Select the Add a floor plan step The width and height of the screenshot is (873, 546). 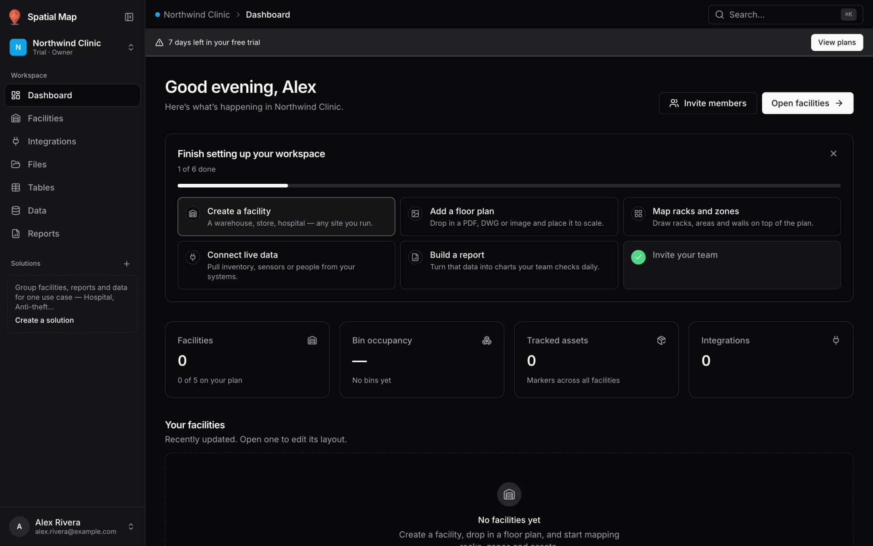[x=509, y=217]
